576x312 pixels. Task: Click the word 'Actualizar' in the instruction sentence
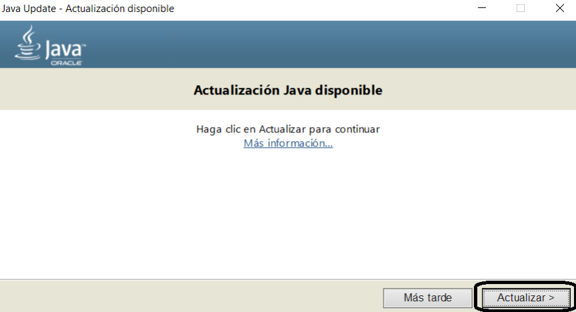[x=283, y=128]
